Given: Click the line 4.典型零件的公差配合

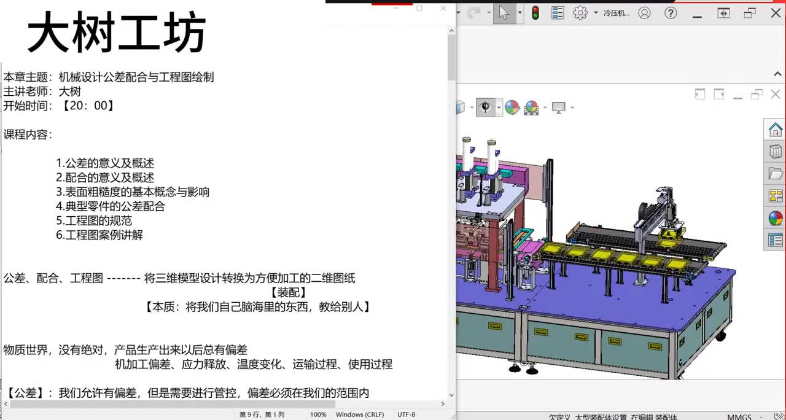Looking at the screenshot, I should point(111,206).
